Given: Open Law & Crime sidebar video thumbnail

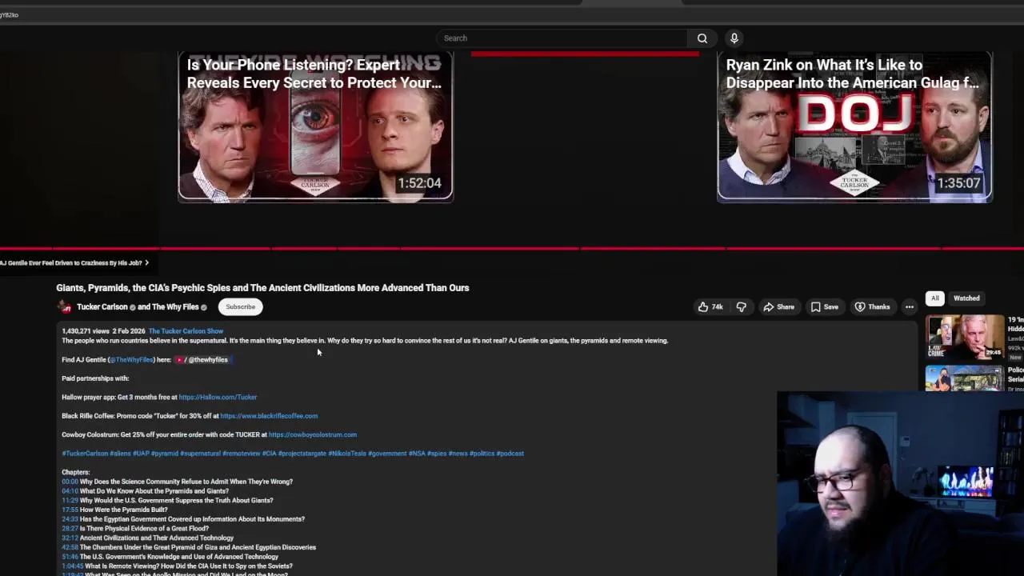Looking at the screenshot, I should pos(965,336).
